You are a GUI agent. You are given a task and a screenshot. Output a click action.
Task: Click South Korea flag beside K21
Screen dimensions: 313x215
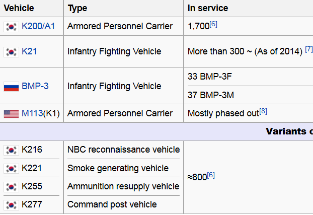click(11, 52)
